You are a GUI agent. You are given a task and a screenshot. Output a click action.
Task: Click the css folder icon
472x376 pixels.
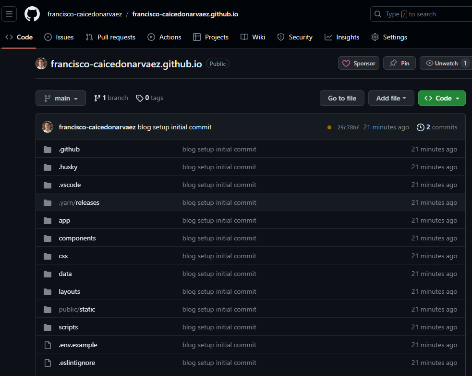coord(48,256)
